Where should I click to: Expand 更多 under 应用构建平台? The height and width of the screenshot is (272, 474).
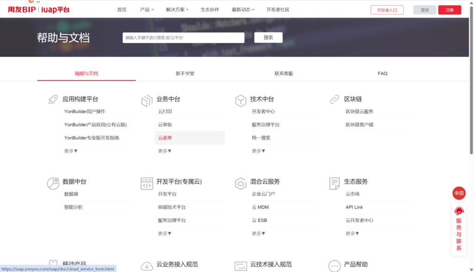(70, 151)
